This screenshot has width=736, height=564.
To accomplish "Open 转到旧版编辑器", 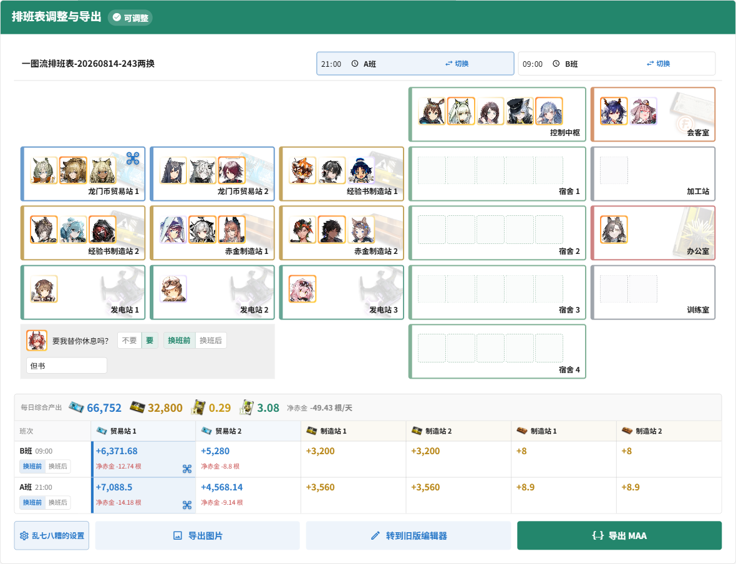I will click(409, 535).
